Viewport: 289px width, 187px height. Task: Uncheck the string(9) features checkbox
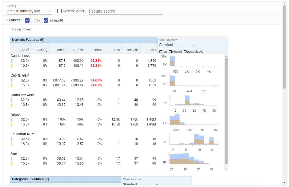tap(46, 20)
